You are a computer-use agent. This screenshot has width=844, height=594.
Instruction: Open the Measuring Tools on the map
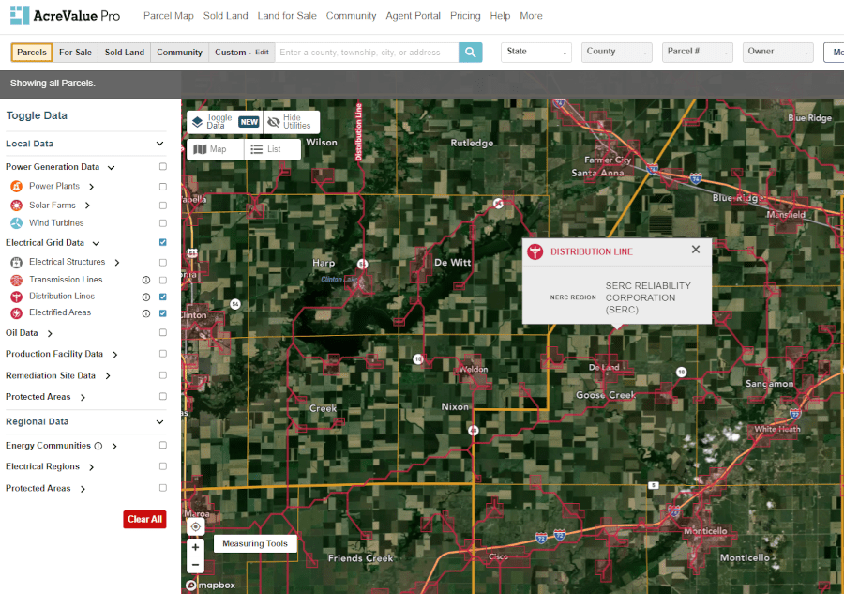256,543
